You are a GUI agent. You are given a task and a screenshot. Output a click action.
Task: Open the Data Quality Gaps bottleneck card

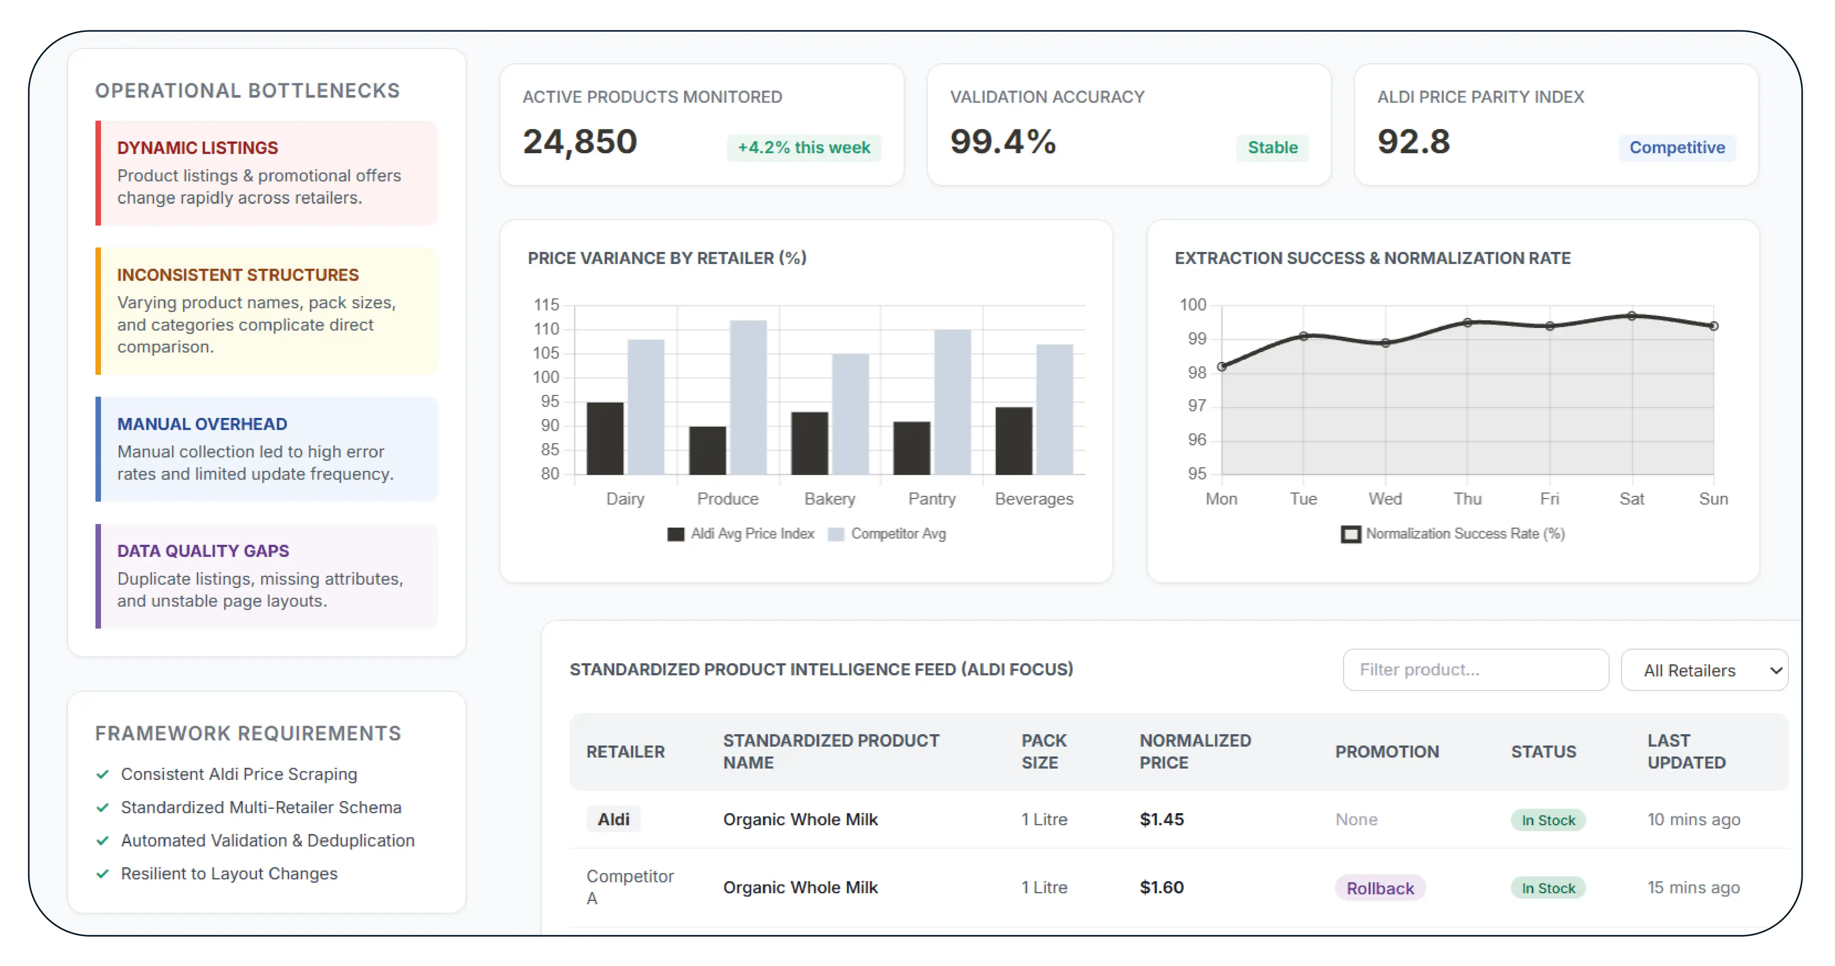tap(266, 577)
